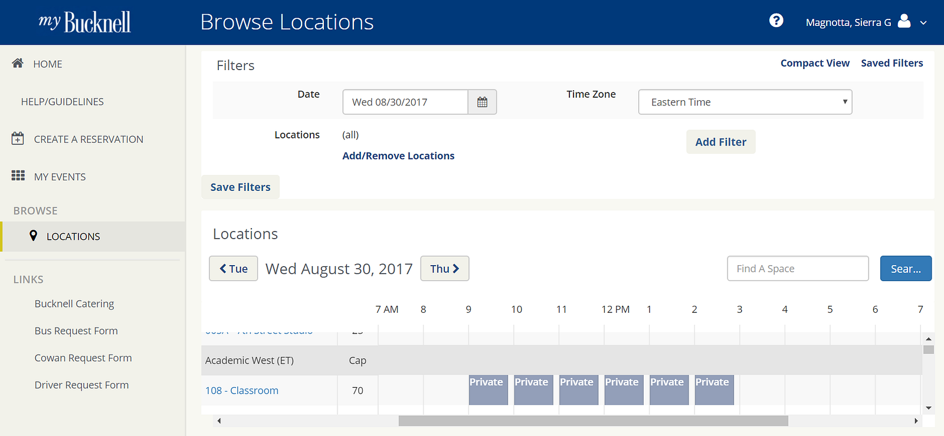Click the My Events grid icon

[18, 176]
